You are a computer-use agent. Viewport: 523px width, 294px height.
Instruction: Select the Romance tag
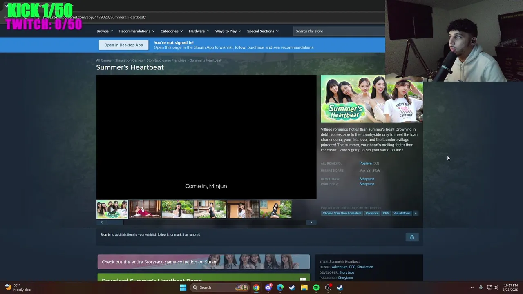pos(372,213)
